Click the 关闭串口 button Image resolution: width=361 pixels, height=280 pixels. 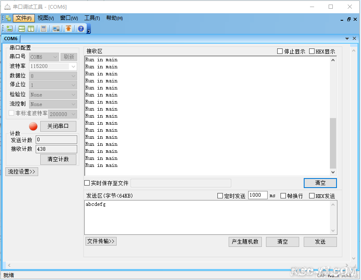click(58, 126)
